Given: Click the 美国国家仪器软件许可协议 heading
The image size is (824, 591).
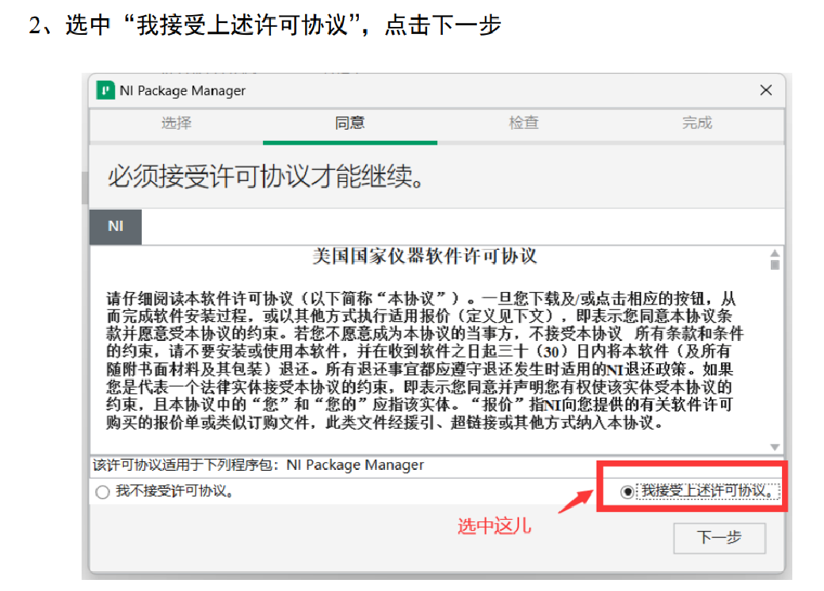Looking at the screenshot, I should pos(425,256).
